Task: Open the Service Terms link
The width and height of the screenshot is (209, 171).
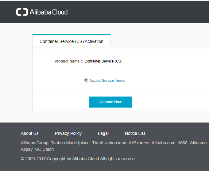Action: pos(113,81)
